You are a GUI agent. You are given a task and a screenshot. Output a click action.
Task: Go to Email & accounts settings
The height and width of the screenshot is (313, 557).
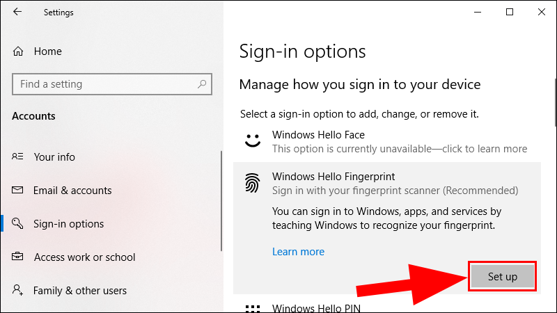(72, 191)
